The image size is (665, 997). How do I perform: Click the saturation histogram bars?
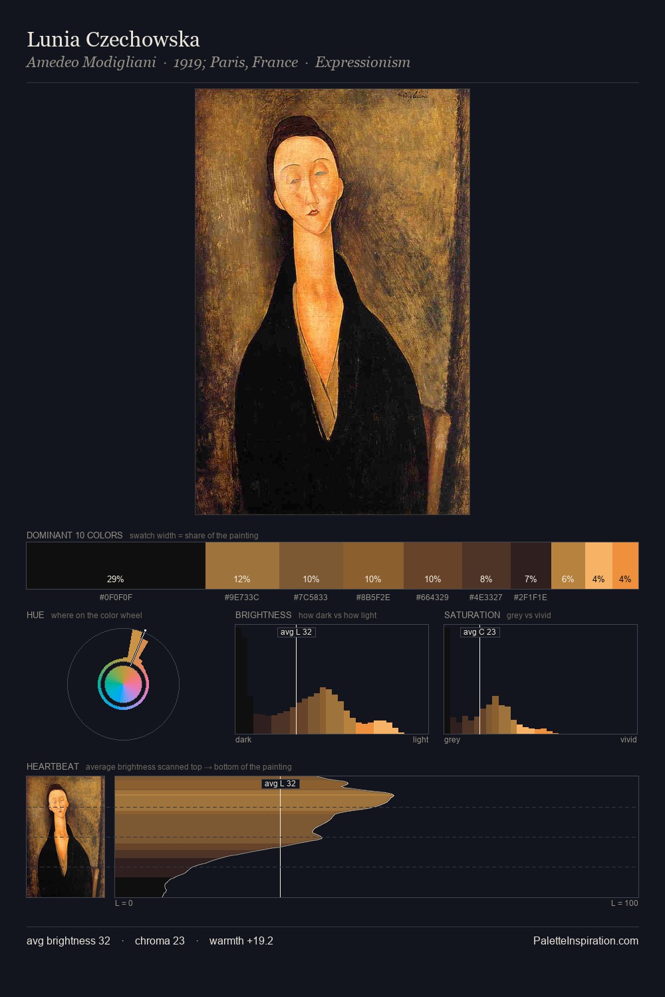click(541, 679)
